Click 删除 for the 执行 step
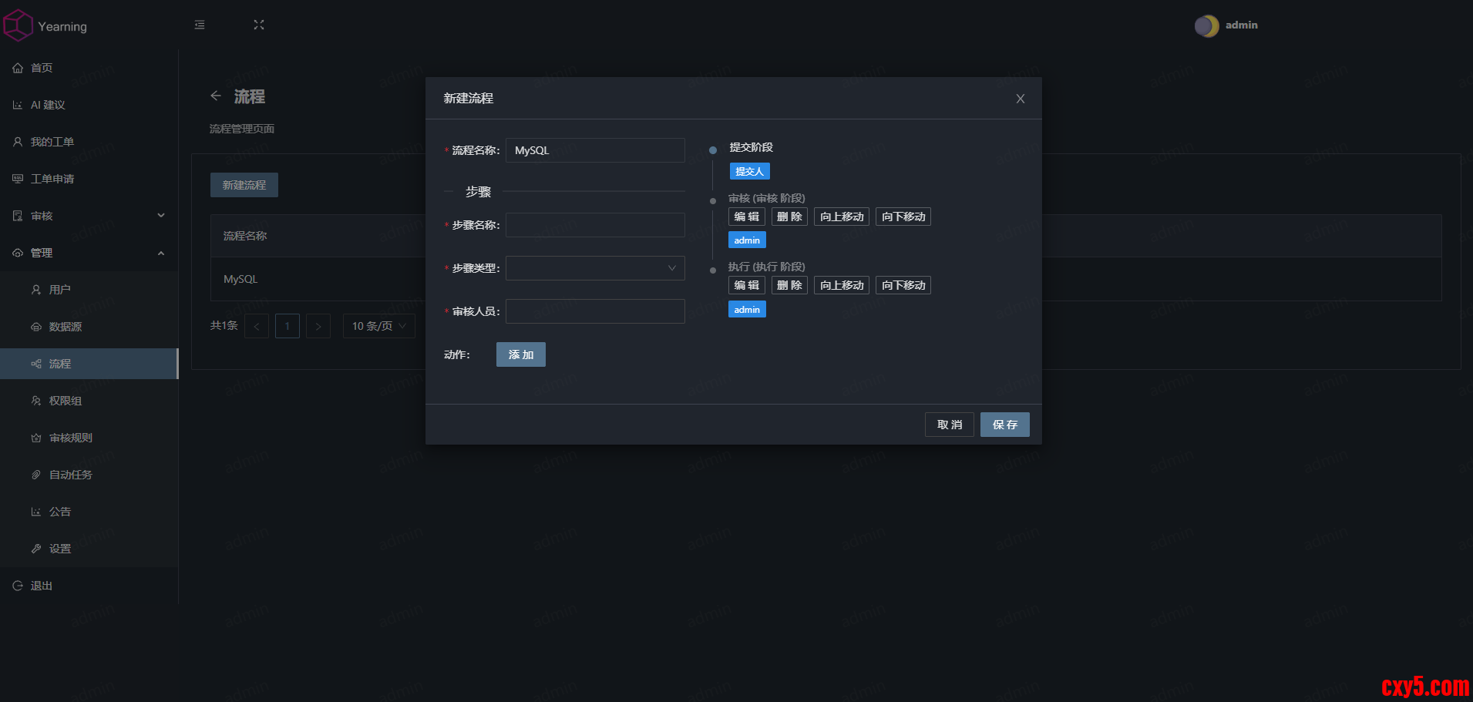Viewport: 1473px width, 702px height. tap(789, 285)
